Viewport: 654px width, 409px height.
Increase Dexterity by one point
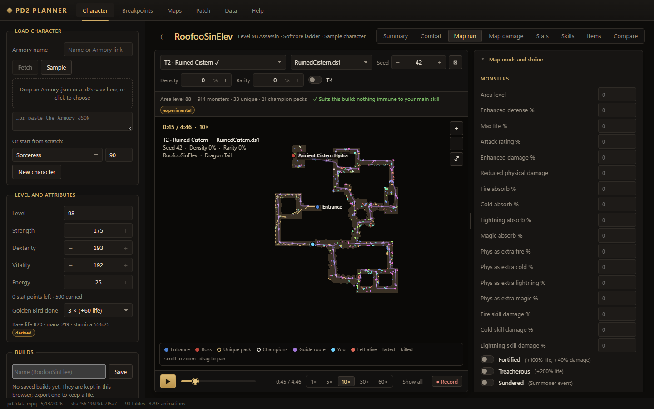[x=126, y=248]
